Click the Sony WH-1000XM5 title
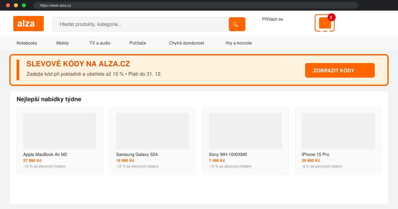Screen dimensions: 398x209 tap(228, 155)
